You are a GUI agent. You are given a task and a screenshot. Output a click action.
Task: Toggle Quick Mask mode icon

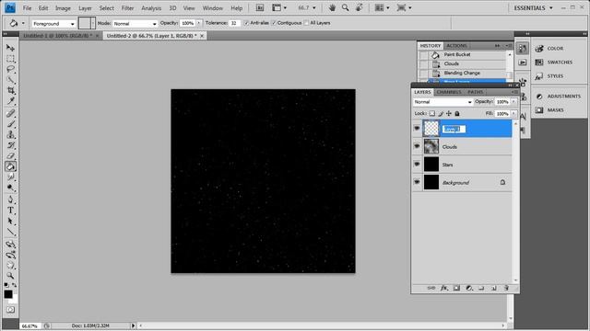pyautogui.click(x=10, y=310)
